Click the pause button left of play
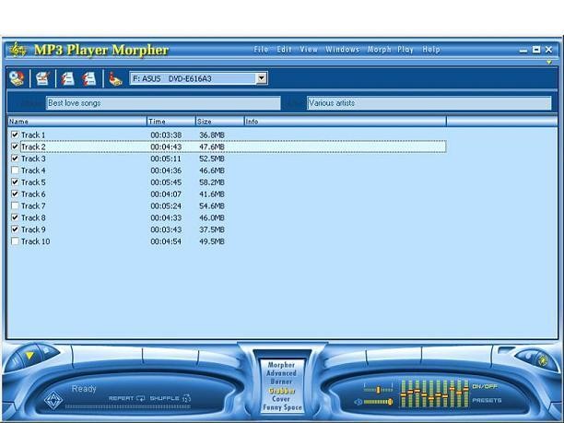 (x=15, y=362)
